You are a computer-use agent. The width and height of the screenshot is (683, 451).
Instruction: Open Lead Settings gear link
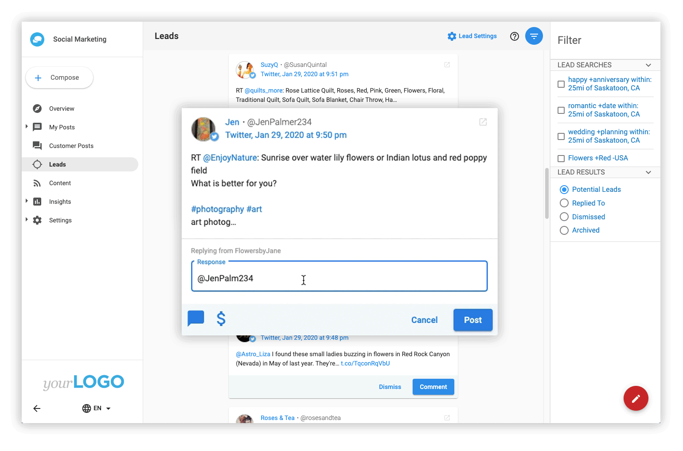(472, 36)
